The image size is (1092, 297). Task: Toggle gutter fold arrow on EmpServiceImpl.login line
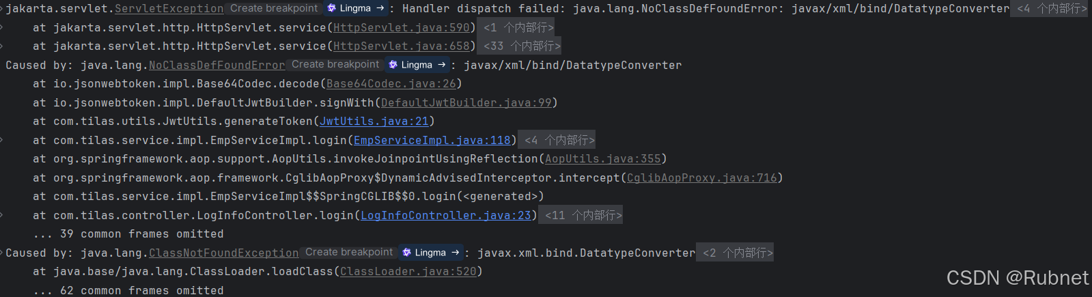point(2,141)
